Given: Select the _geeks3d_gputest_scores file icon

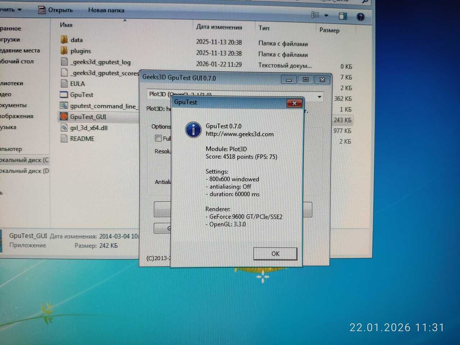Looking at the screenshot, I should [x=64, y=73].
